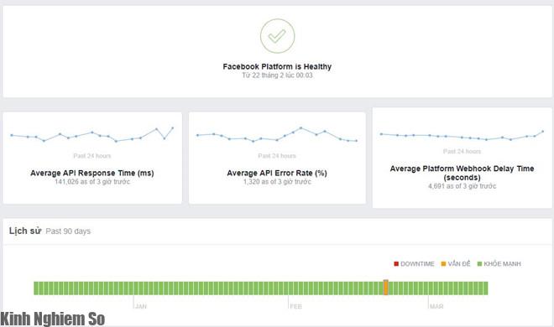Screen dimensions: 554x327
Task: Click Facebook Platform is Healthy heading
Action: (x=277, y=66)
